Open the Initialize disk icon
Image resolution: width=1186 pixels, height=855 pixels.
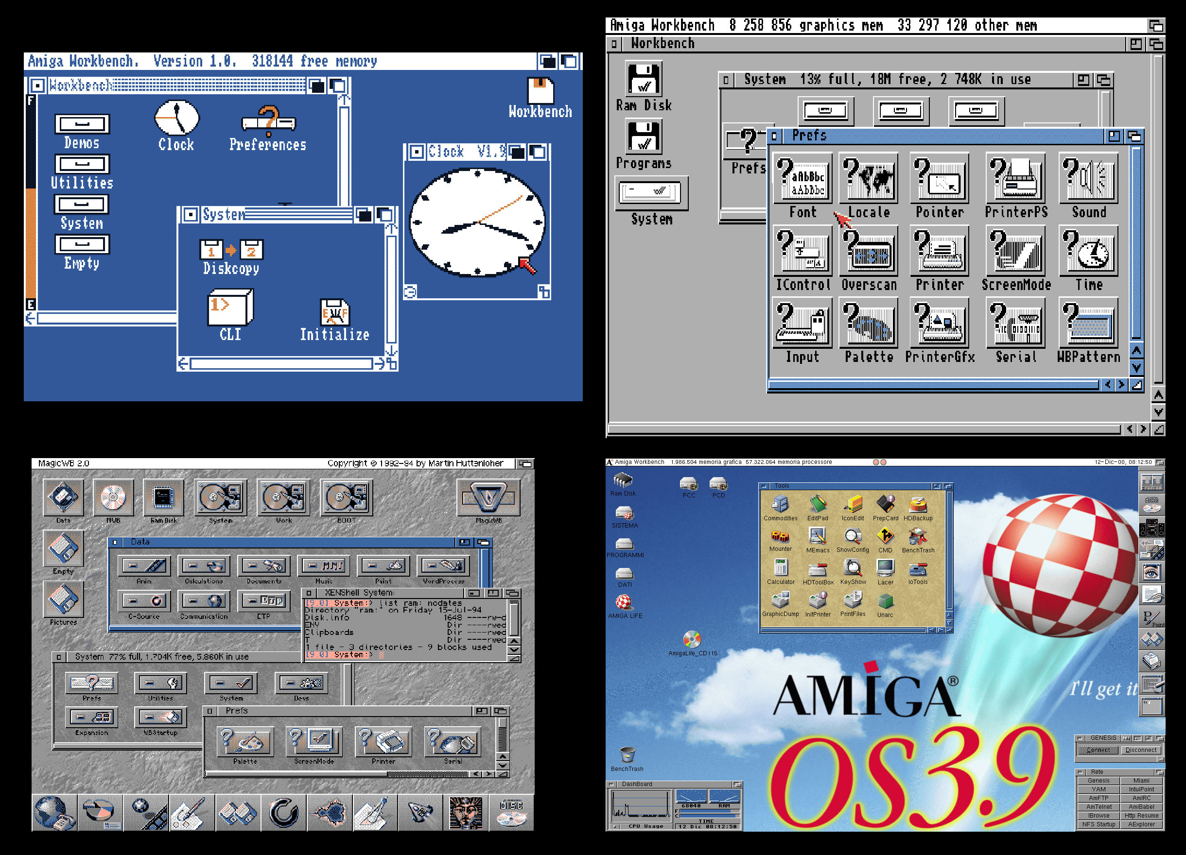coord(335,312)
